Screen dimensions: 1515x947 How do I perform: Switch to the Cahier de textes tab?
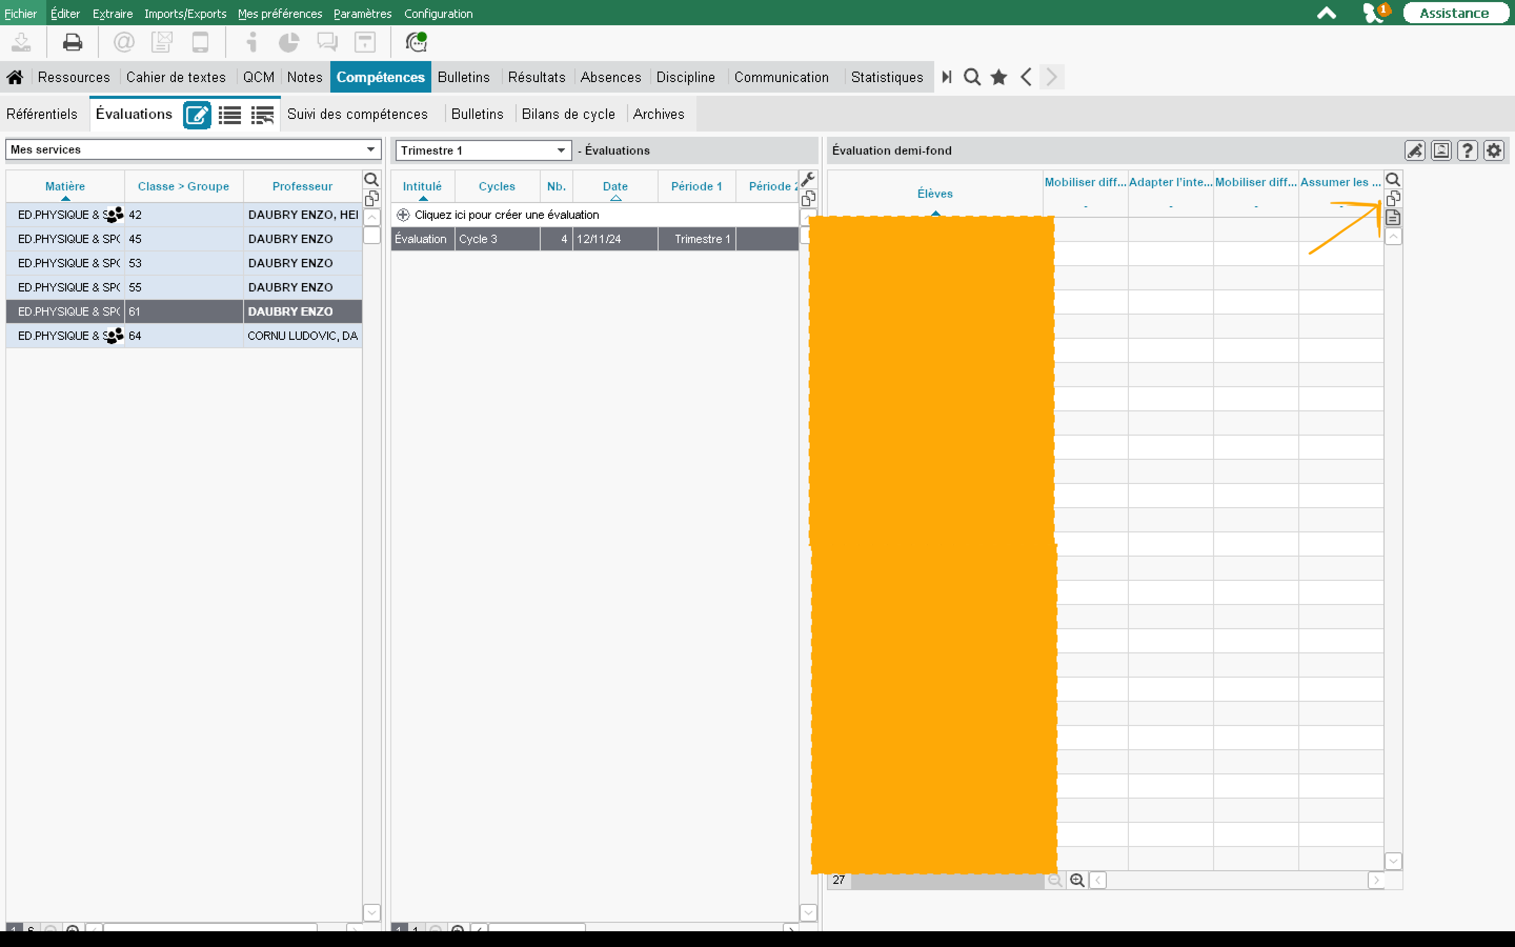[176, 77]
